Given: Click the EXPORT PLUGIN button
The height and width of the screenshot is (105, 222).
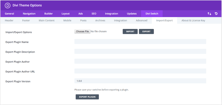Looking at the screenshot, I should [x=87, y=97].
